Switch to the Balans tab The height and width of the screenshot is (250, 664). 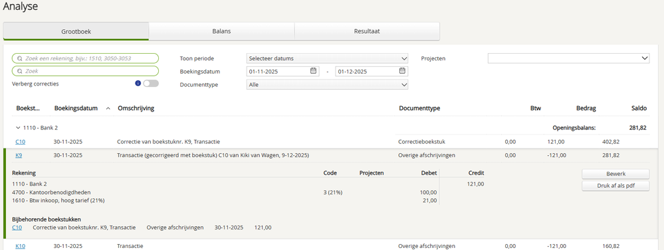click(221, 31)
